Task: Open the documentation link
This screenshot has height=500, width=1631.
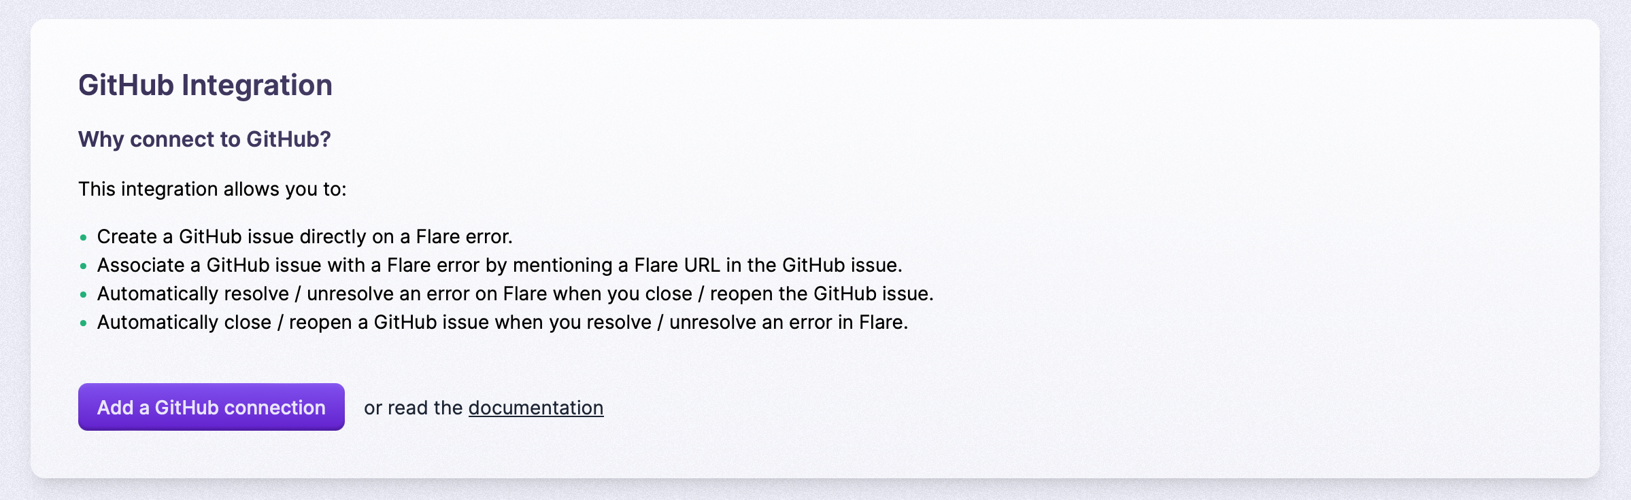Action: pos(535,408)
